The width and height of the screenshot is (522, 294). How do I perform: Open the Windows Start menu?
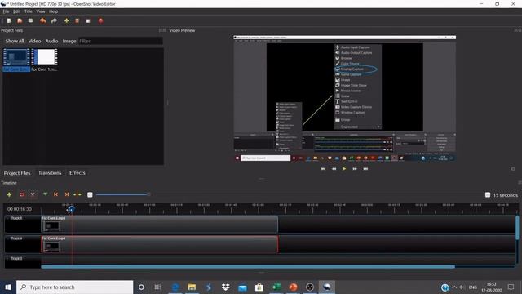pyautogui.click(x=8, y=287)
